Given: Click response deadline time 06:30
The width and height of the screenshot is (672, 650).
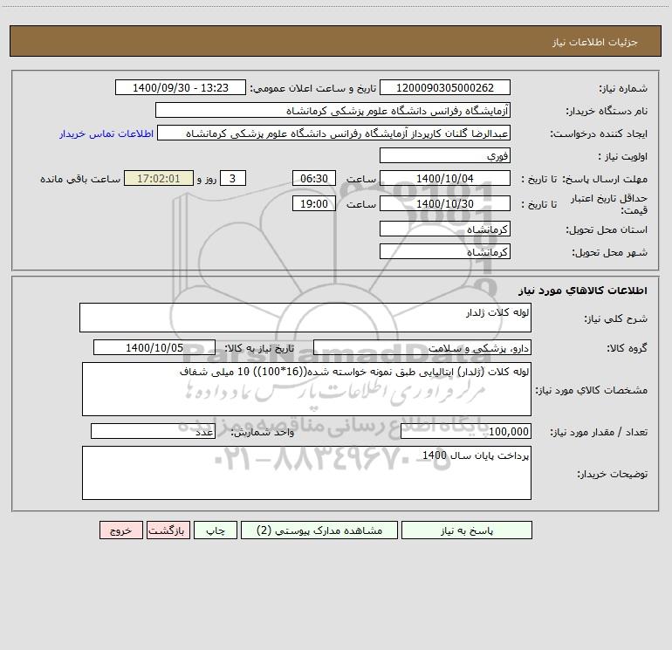Looking at the screenshot, I should [x=313, y=179].
